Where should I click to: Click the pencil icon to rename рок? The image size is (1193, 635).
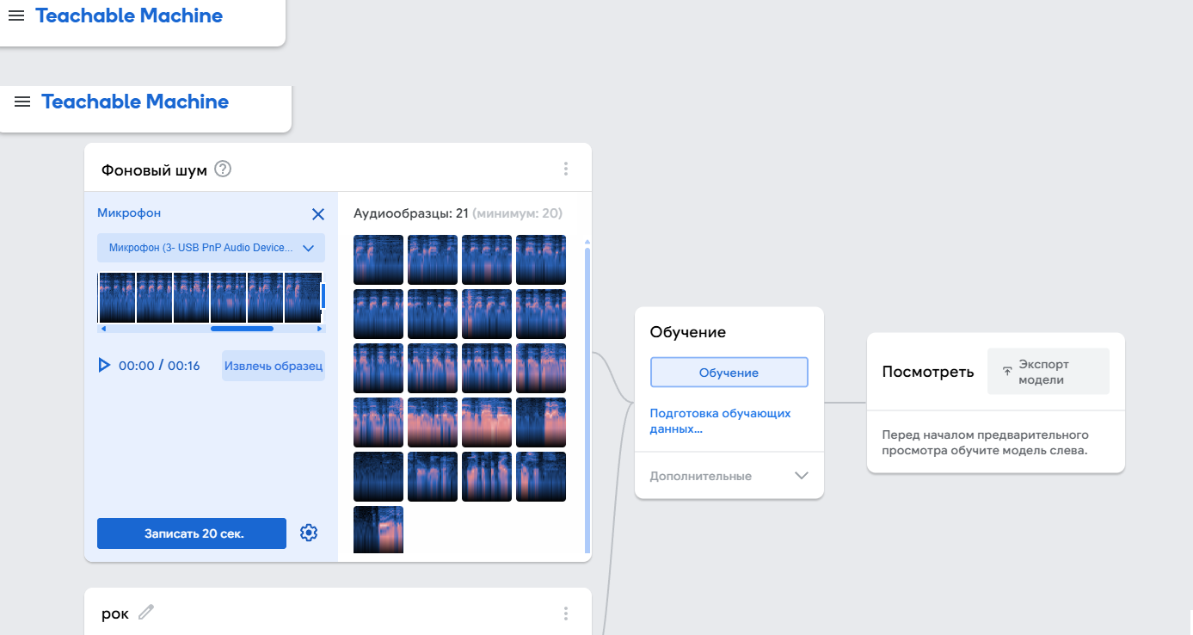pyautogui.click(x=146, y=613)
